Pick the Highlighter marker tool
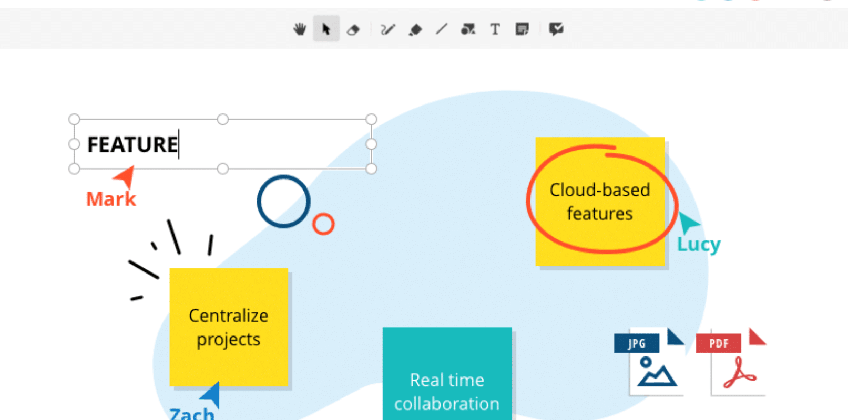Screen dimensions: 848x420 [x=415, y=30]
